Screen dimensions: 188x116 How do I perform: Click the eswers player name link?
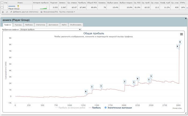(x=12, y=6)
